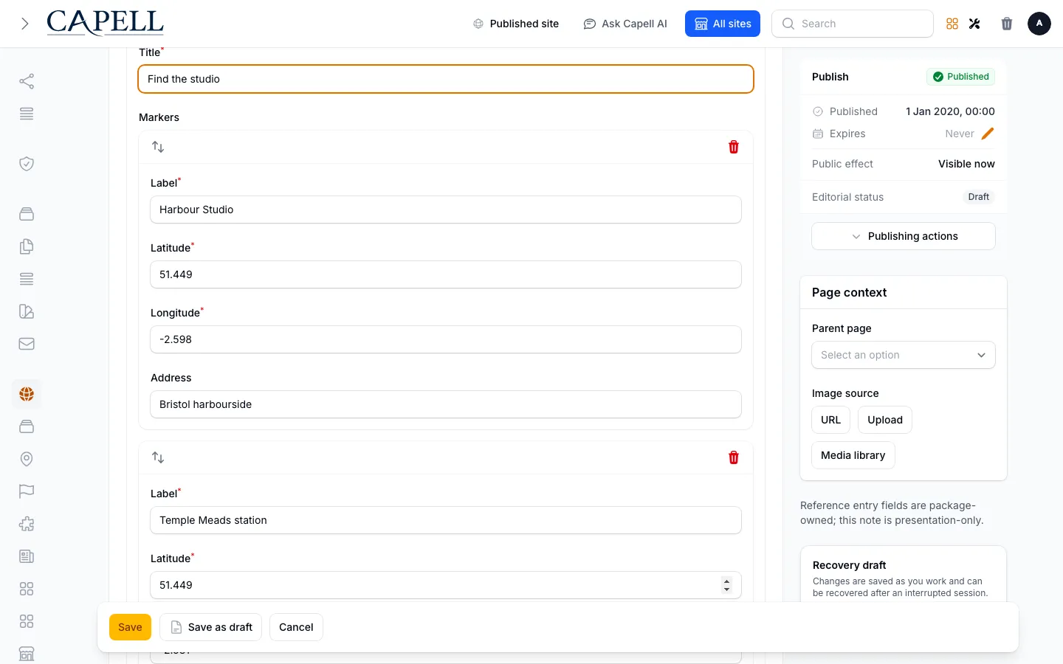This screenshot has width=1063, height=664.
Task: Click the Save as draft button
Action: [x=211, y=627]
